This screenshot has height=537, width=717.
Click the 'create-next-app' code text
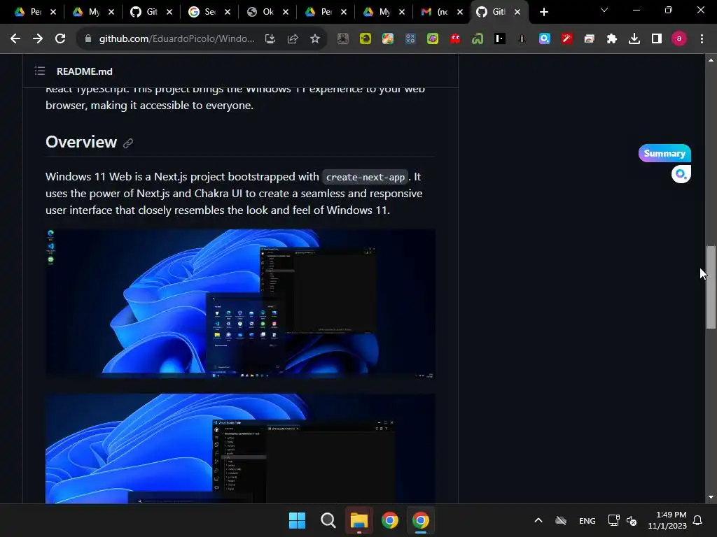pyautogui.click(x=366, y=177)
